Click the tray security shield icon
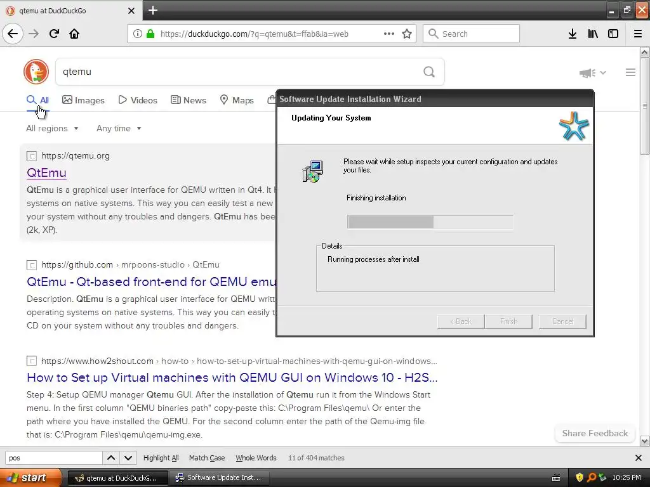The image size is (650, 487). [579, 477]
